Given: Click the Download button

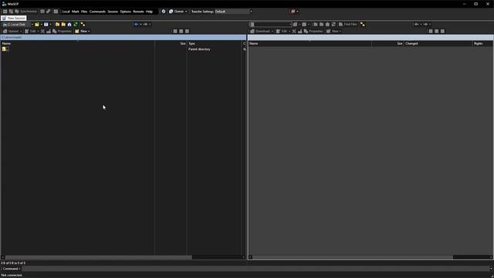Looking at the screenshot, I should 261,31.
